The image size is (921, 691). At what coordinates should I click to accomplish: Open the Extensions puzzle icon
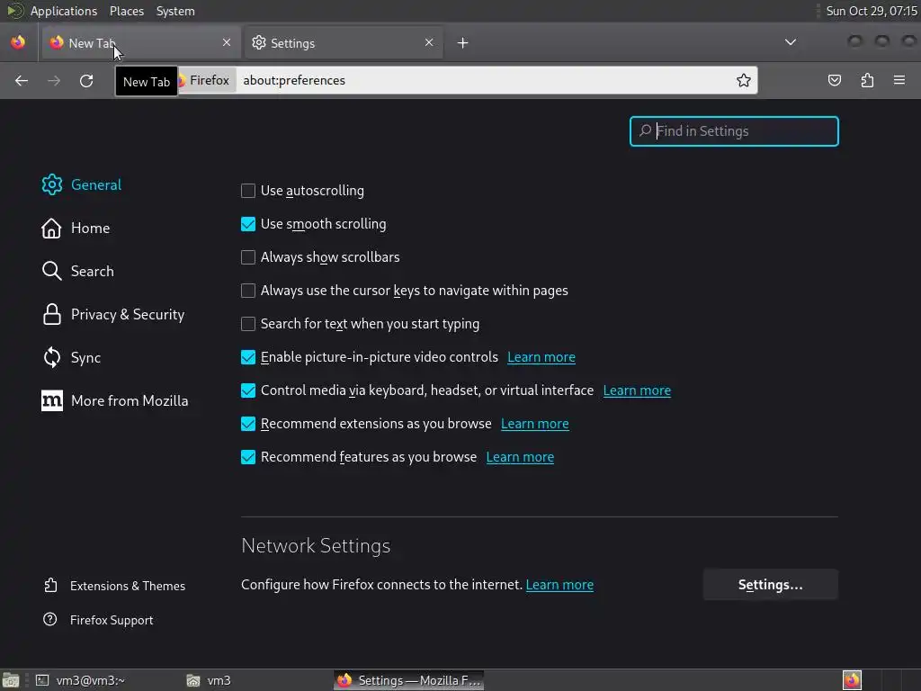867,80
